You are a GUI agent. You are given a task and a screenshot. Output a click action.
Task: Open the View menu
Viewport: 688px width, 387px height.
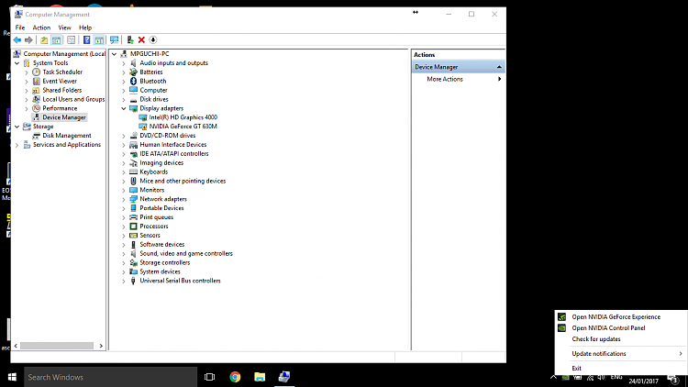[64, 28]
